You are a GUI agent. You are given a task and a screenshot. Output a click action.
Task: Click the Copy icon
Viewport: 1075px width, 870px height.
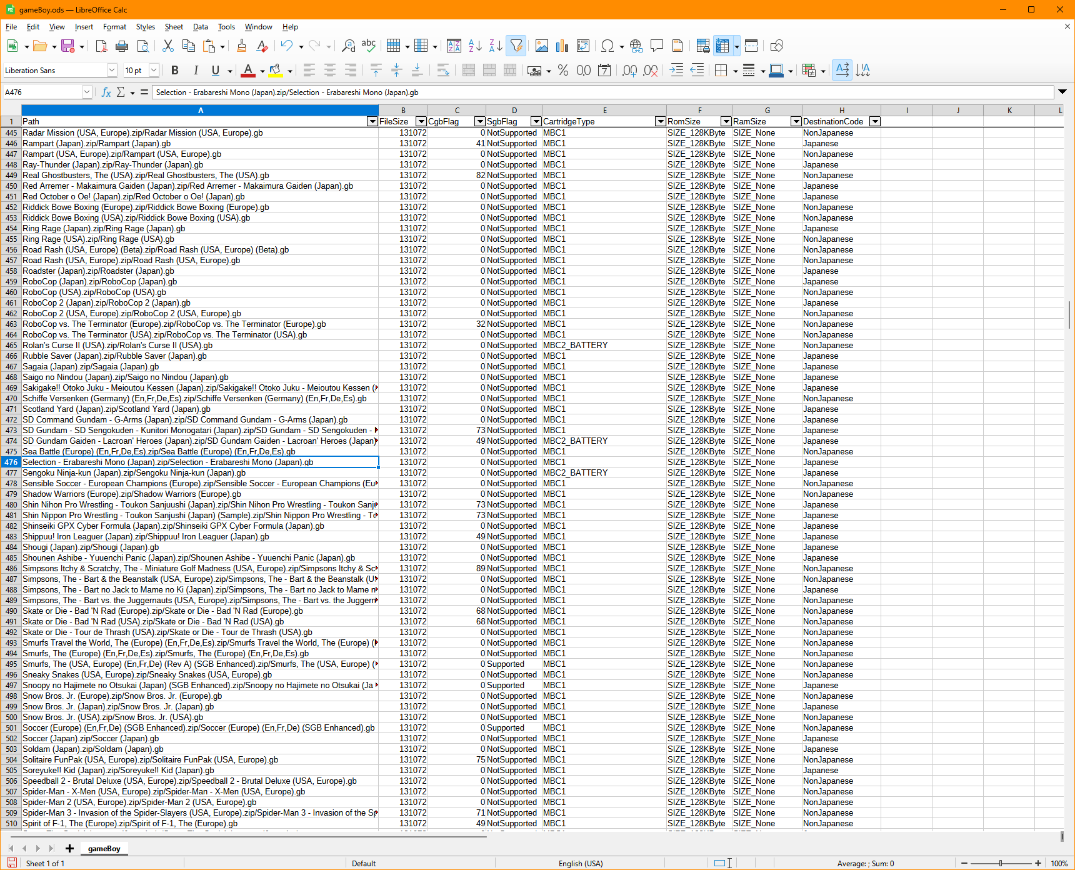(188, 46)
